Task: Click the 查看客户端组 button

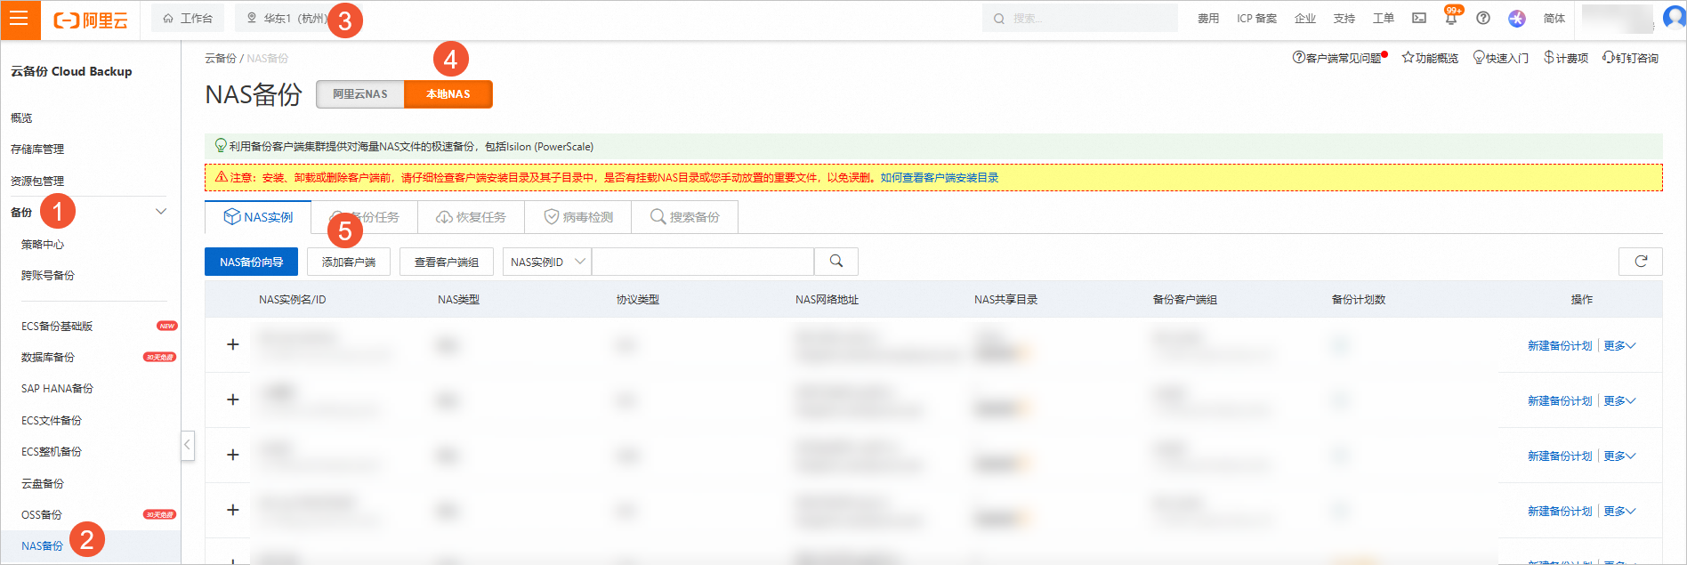Action: (x=447, y=262)
